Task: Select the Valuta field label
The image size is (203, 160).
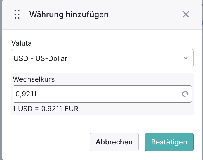Action: tap(21, 43)
